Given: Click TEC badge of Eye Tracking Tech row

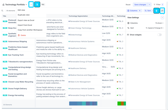Looking at the screenshot, I should point(5,55).
